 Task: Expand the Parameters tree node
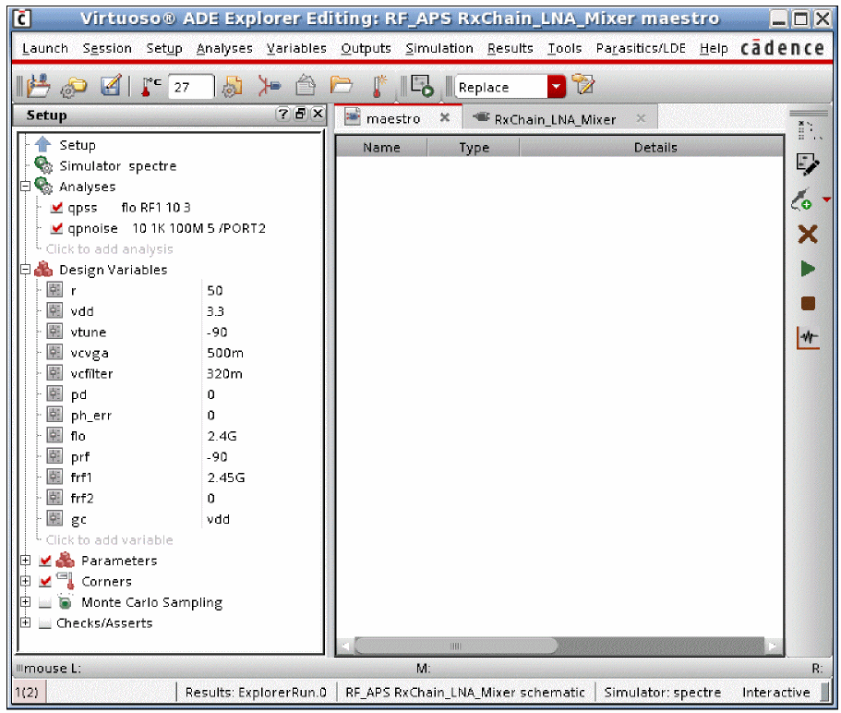click(26, 561)
